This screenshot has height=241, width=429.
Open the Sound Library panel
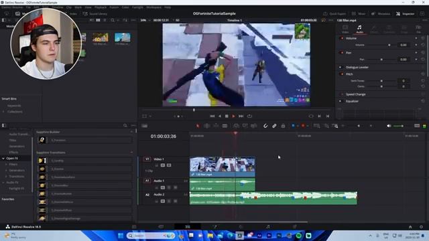pos(95,13)
